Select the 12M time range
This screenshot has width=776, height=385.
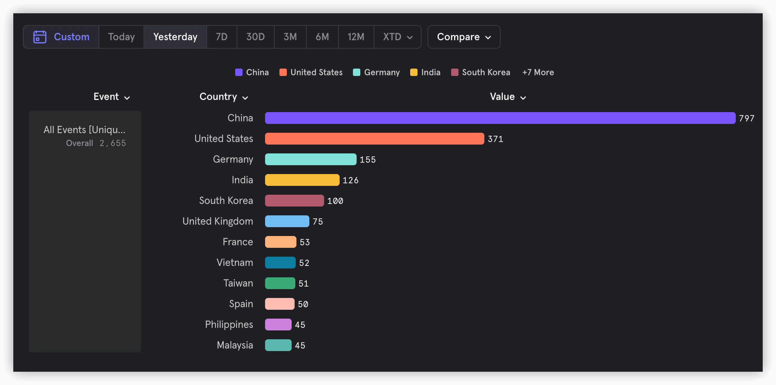356,37
